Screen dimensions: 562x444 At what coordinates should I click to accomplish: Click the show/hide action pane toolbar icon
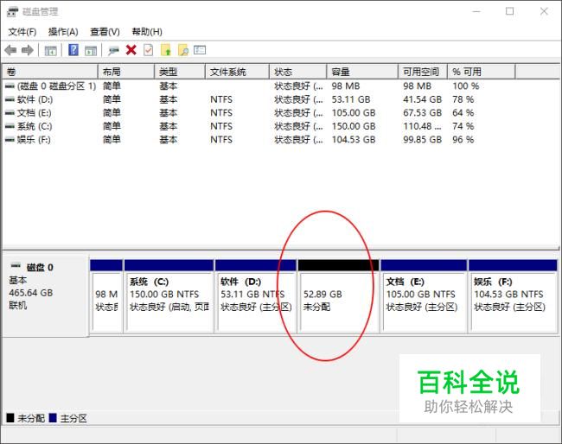(x=91, y=50)
